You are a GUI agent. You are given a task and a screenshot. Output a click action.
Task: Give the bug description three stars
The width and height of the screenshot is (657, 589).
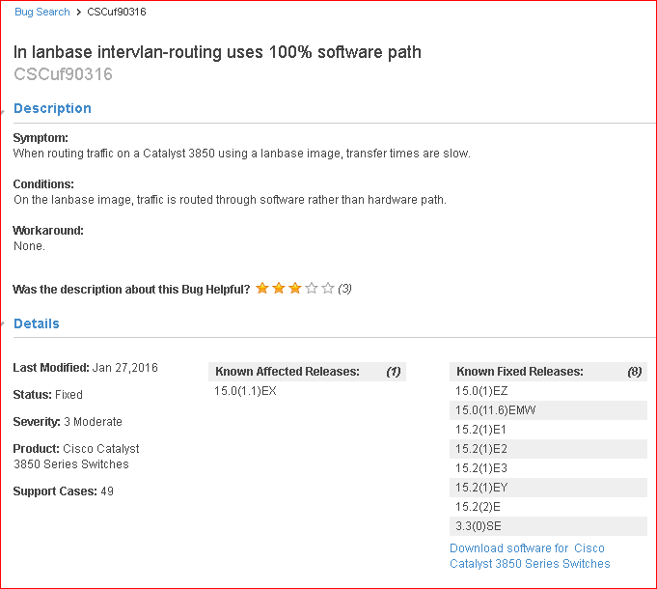coord(295,288)
